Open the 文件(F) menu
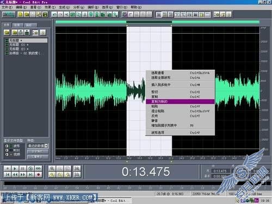This screenshot has width=272, height=204. [7, 7]
